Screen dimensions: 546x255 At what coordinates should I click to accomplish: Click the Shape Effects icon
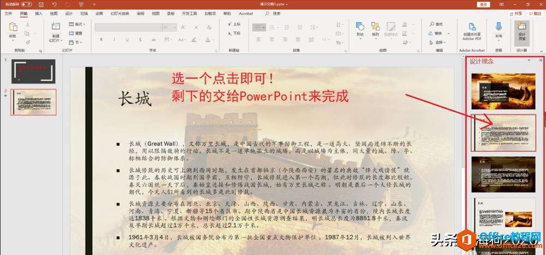click(405, 42)
